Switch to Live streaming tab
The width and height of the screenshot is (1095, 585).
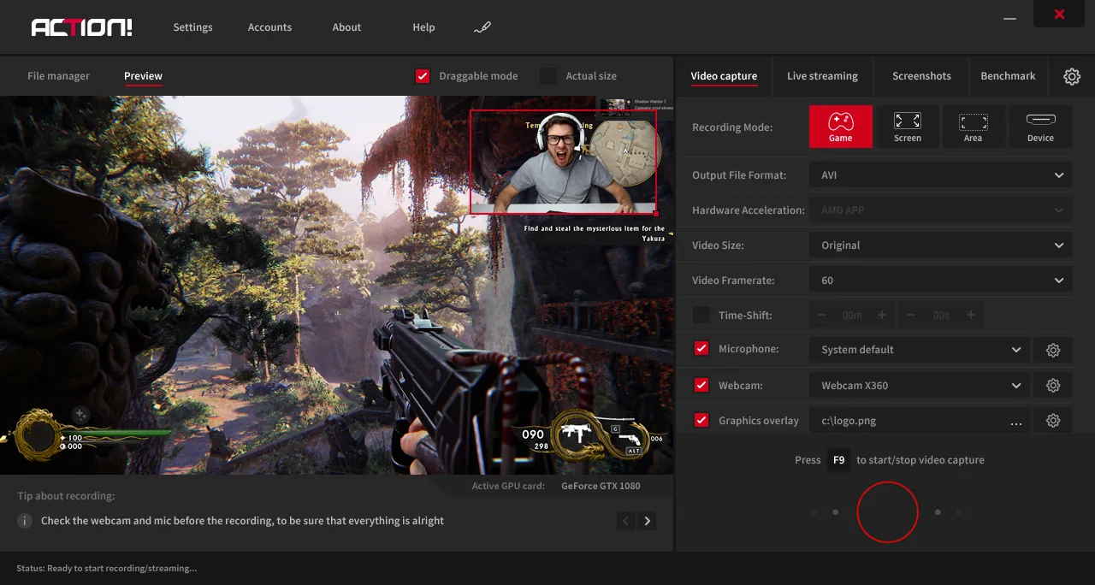coord(822,76)
